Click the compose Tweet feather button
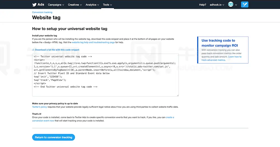The width and height of the screenshot is (280, 147). (245, 4)
